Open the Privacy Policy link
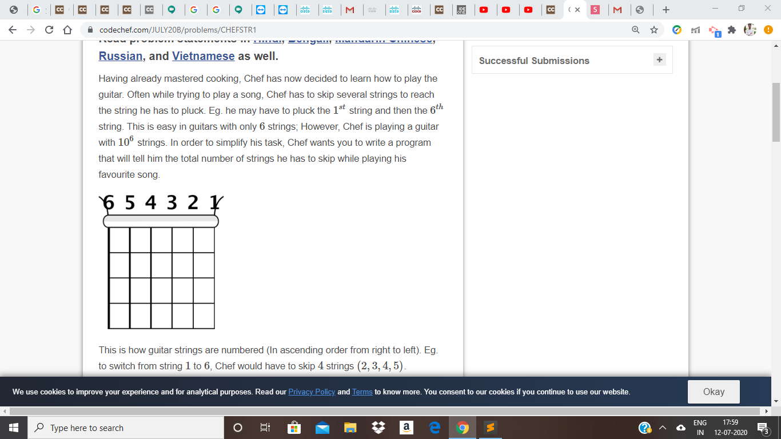Image resolution: width=781 pixels, height=439 pixels. (x=312, y=392)
